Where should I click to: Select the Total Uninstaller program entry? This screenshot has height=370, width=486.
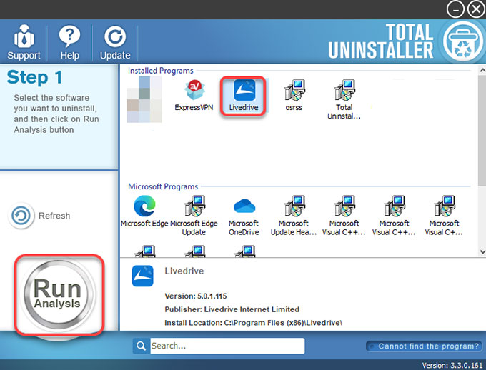point(344,99)
